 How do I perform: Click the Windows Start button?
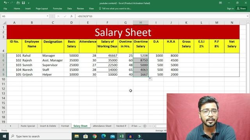pos(4,136)
